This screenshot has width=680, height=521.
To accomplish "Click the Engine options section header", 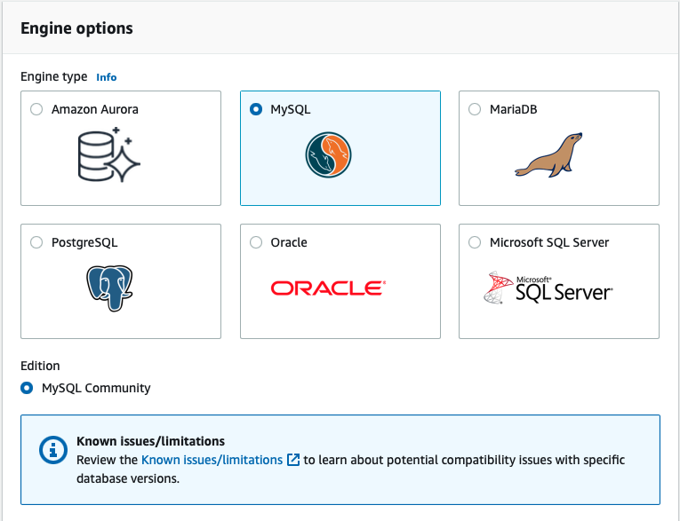I will [x=76, y=28].
